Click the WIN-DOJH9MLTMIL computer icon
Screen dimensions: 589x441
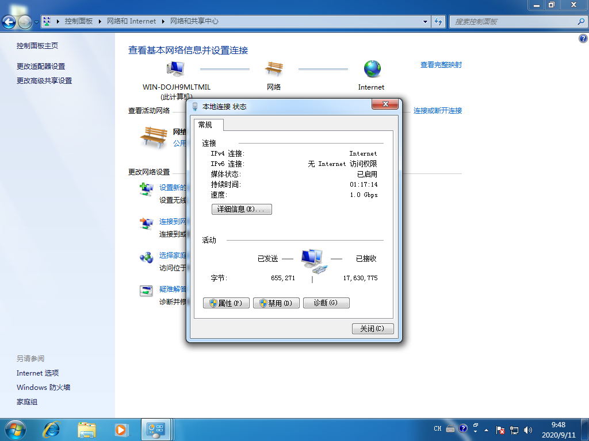click(x=175, y=69)
